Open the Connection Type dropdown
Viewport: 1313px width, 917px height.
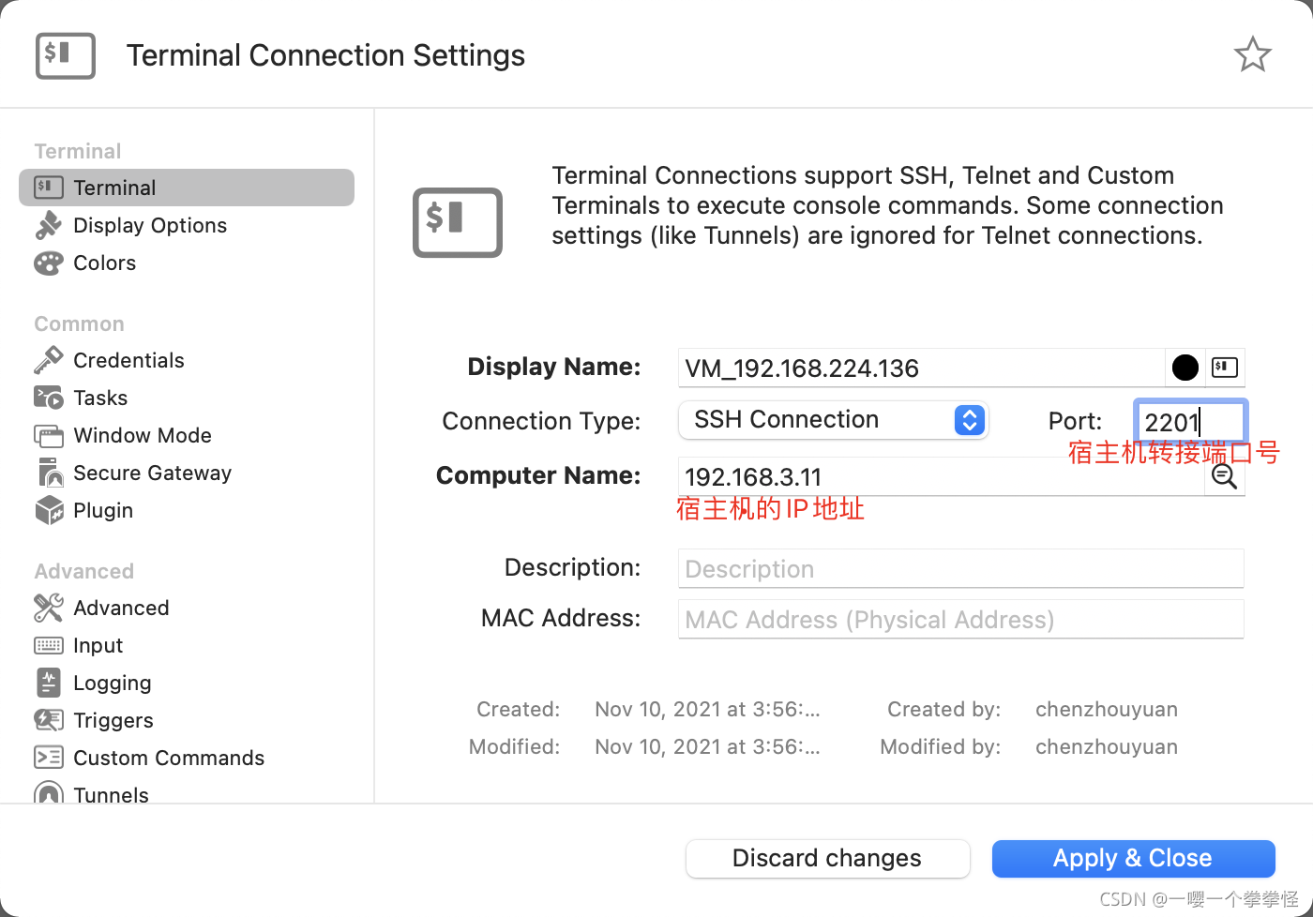tap(833, 420)
